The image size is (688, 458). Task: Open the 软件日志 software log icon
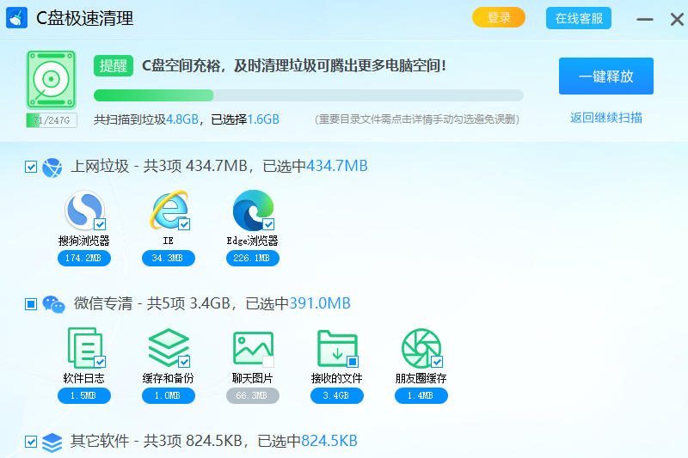coord(83,348)
